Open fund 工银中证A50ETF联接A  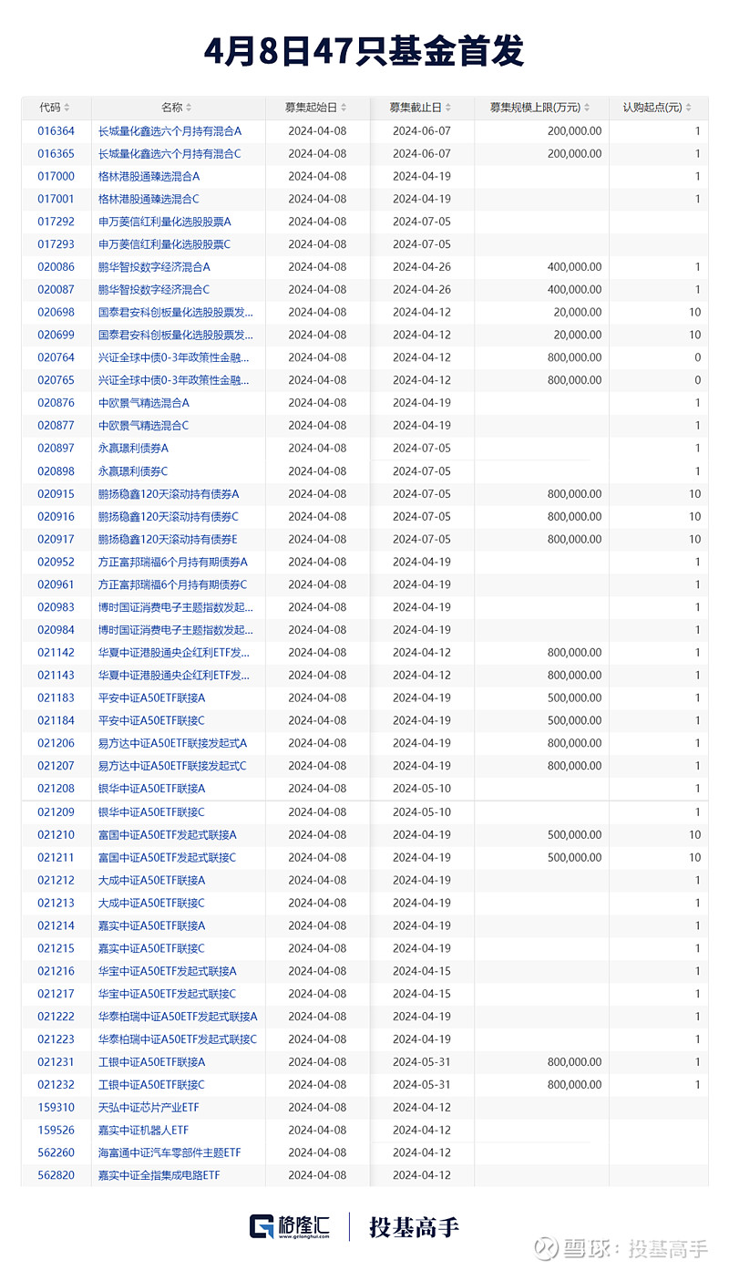pos(152,1062)
